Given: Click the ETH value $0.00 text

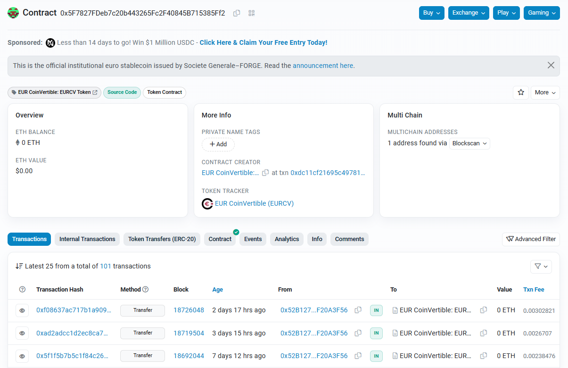Looking at the screenshot, I should coord(24,171).
